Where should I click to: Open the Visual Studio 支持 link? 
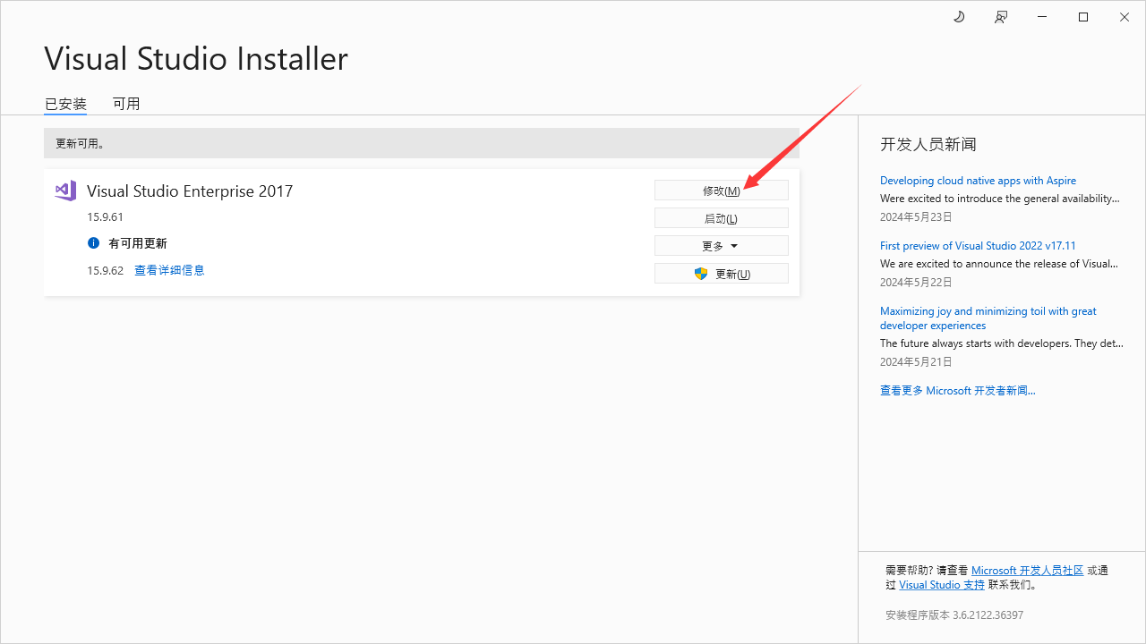click(941, 585)
